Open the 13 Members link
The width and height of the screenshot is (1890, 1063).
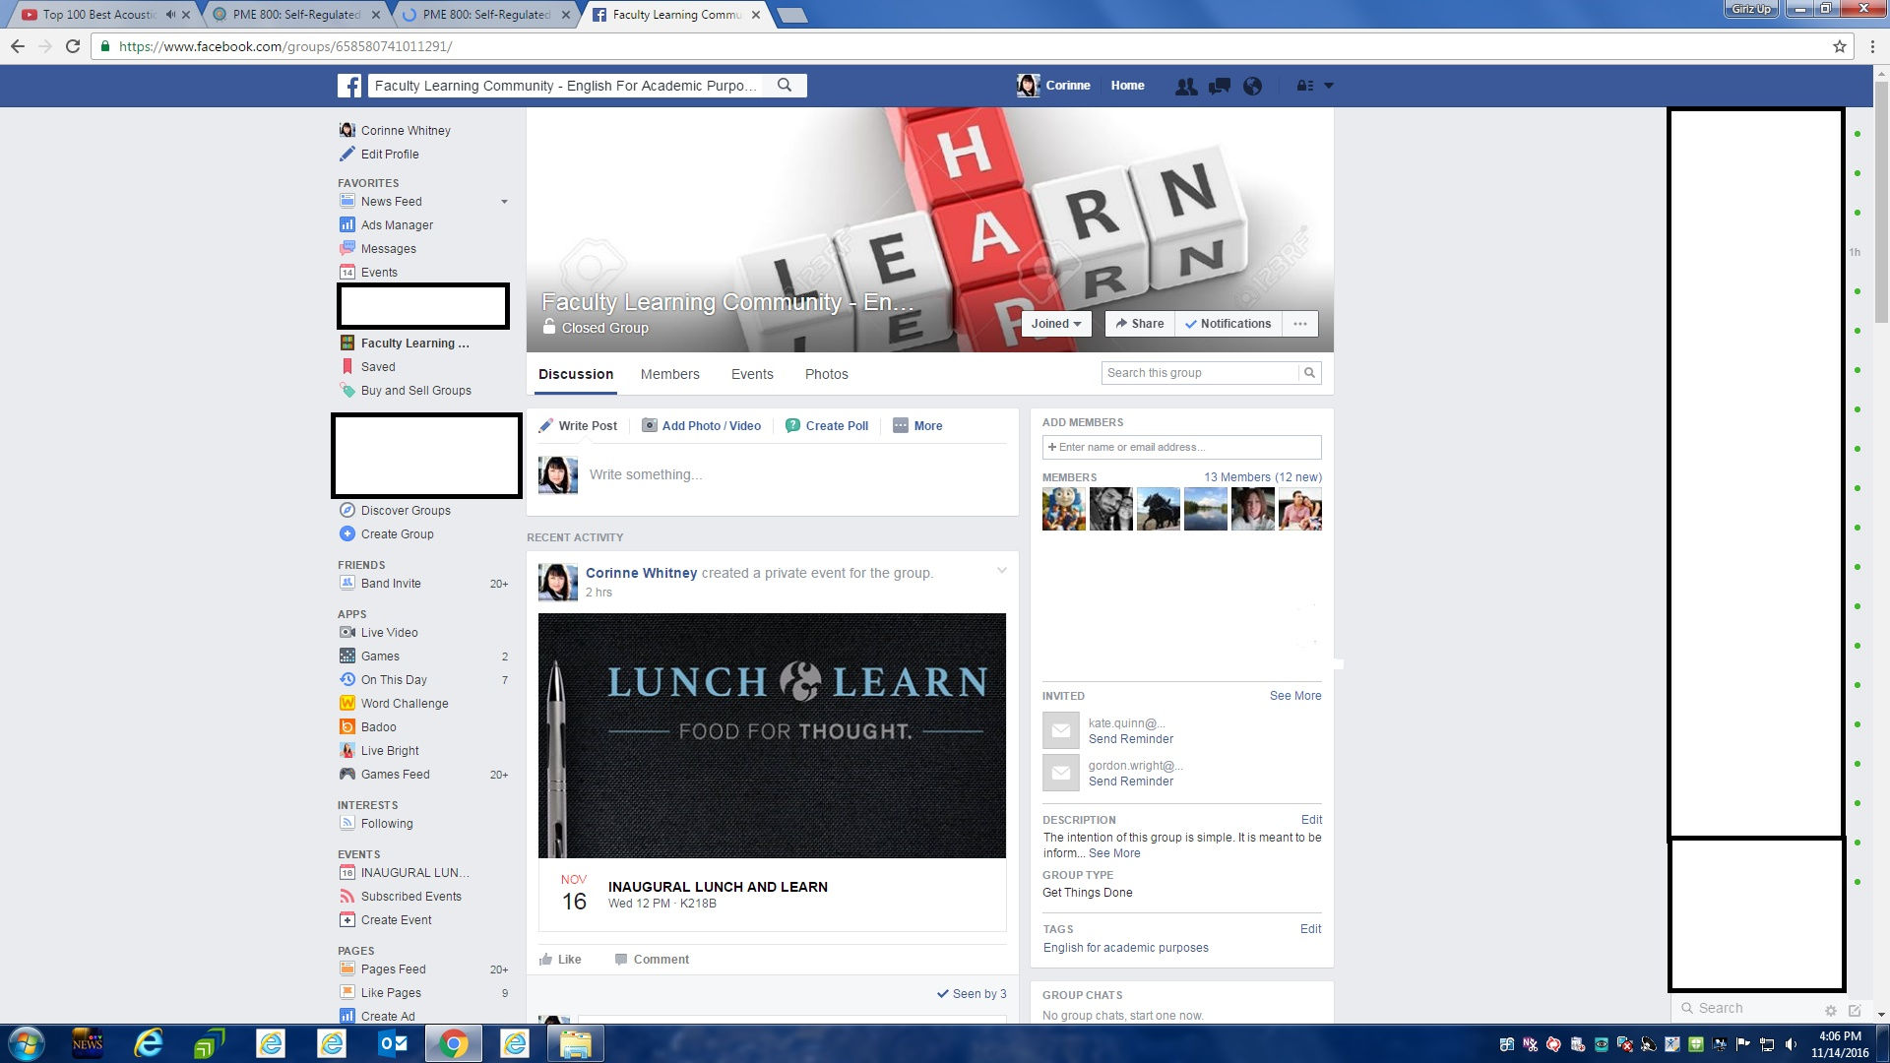(x=1263, y=477)
